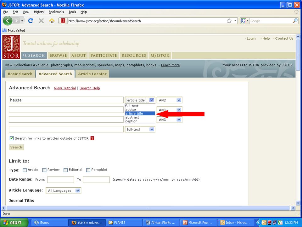Open the All Languages dropdown
The image size is (302, 227).
pyautogui.click(x=63, y=190)
